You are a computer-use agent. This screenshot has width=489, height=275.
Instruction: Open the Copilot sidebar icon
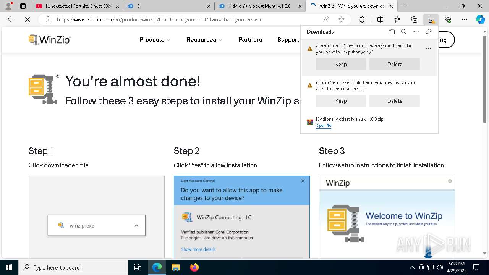(x=480, y=19)
